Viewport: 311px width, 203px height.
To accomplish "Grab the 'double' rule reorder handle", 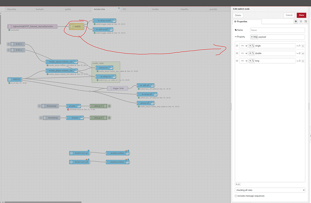I will pyautogui.click(x=237, y=53).
